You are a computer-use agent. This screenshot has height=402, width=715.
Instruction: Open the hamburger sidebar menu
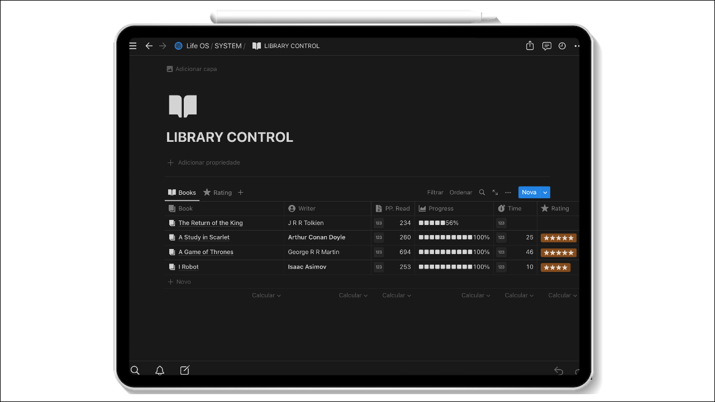pyautogui.click(x=133, y=46)
